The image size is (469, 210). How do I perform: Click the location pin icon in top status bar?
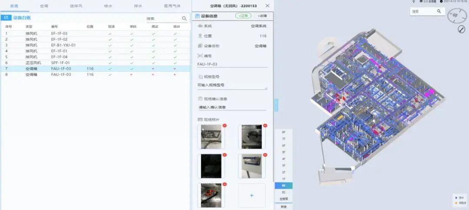414,1
